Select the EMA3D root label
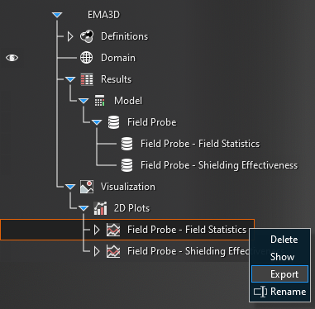 tap(103, 15)
